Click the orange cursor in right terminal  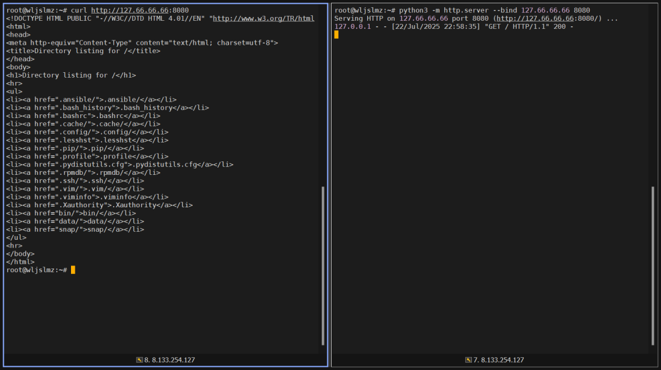click(336, 34)
